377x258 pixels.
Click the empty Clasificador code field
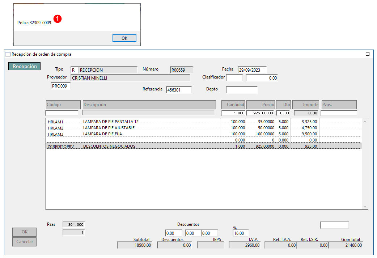234,78
